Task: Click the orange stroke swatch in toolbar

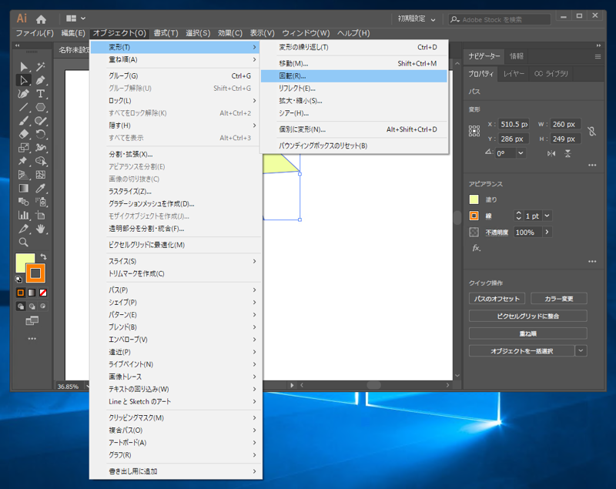Action: [35, 273]
